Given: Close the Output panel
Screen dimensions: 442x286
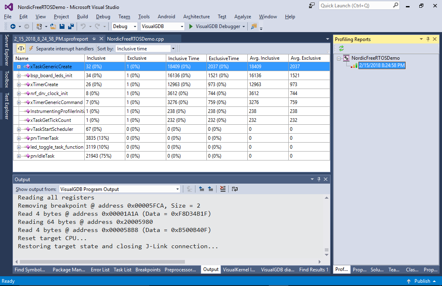Looking at the screenshot, I should (x=326, y=179).
